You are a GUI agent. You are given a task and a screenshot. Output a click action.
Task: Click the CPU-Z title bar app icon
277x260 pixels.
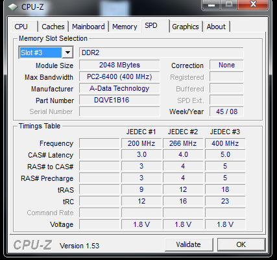click(x=13, y=7)
